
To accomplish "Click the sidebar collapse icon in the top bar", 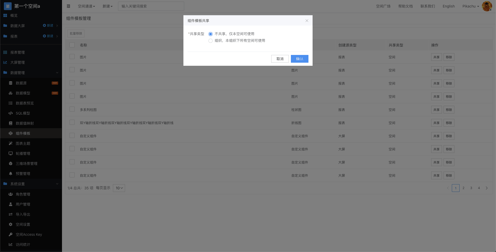I will click(x=68, y=6).
